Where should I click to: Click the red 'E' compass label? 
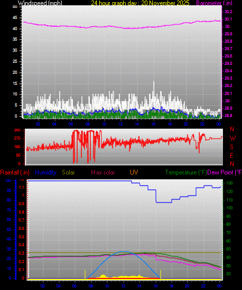(231, 156)
